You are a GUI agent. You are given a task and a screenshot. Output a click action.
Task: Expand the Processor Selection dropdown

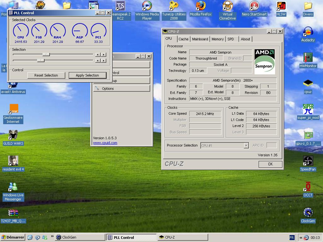click(246, 146)
